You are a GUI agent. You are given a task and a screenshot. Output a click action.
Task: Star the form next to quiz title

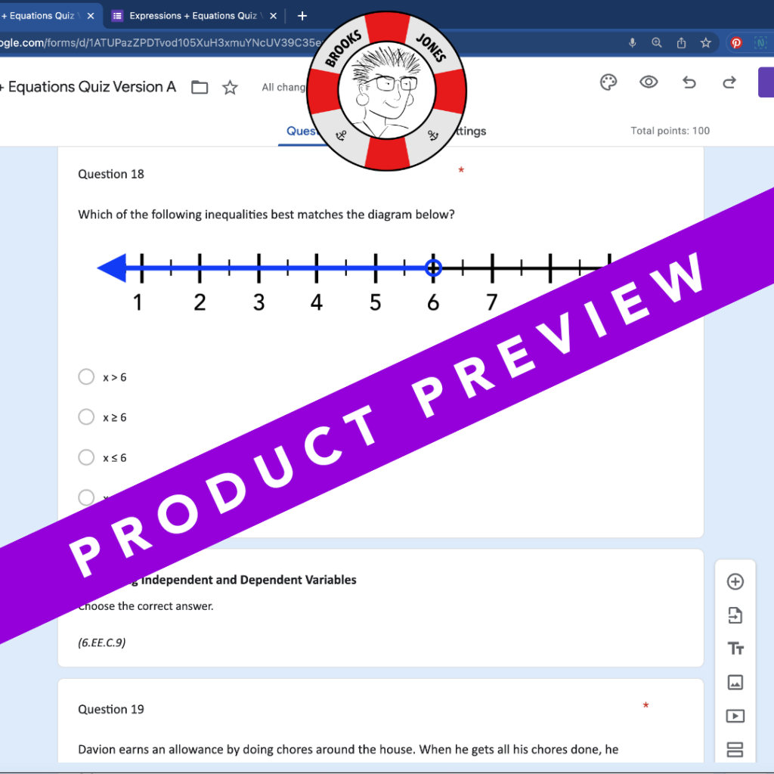[x=230, y=88]
